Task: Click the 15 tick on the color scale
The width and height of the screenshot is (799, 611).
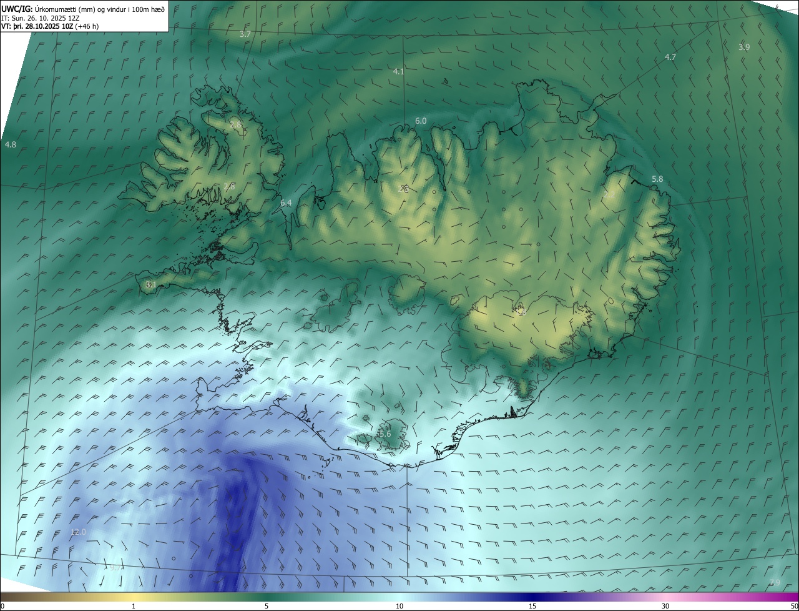Action: pos(532,606)
